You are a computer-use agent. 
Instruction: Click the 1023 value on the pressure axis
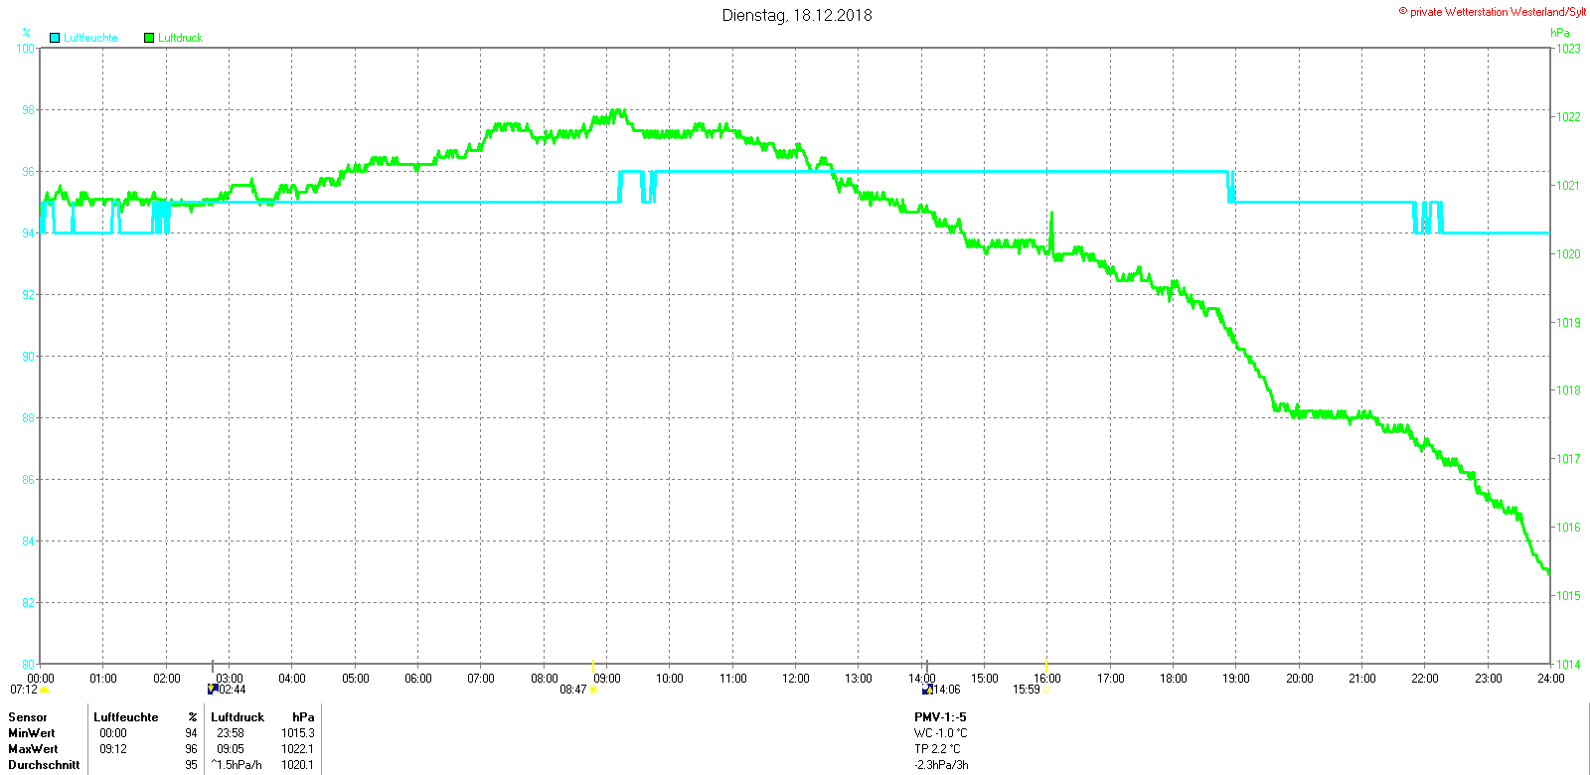(1568, 49)
